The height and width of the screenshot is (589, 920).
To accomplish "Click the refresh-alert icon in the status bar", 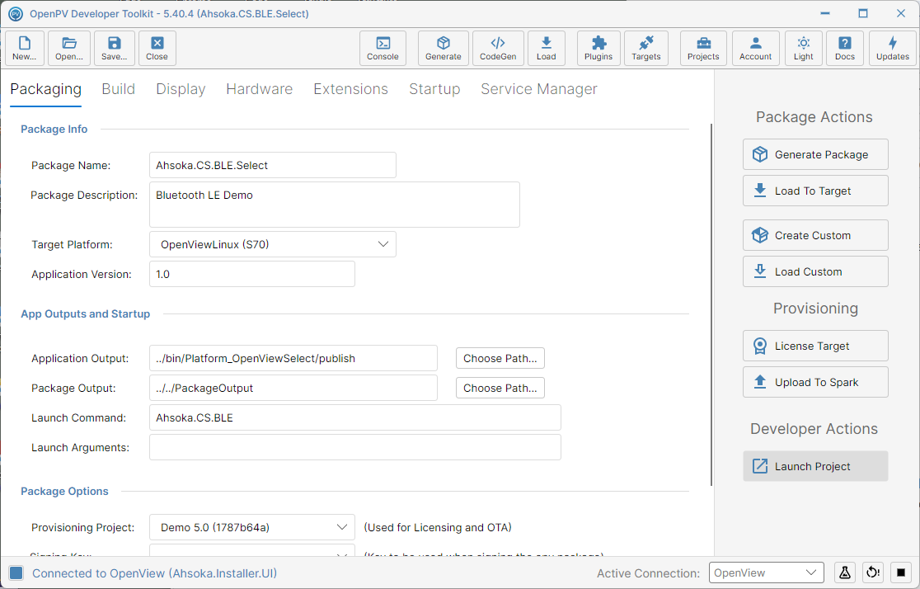I will point(873,573).
